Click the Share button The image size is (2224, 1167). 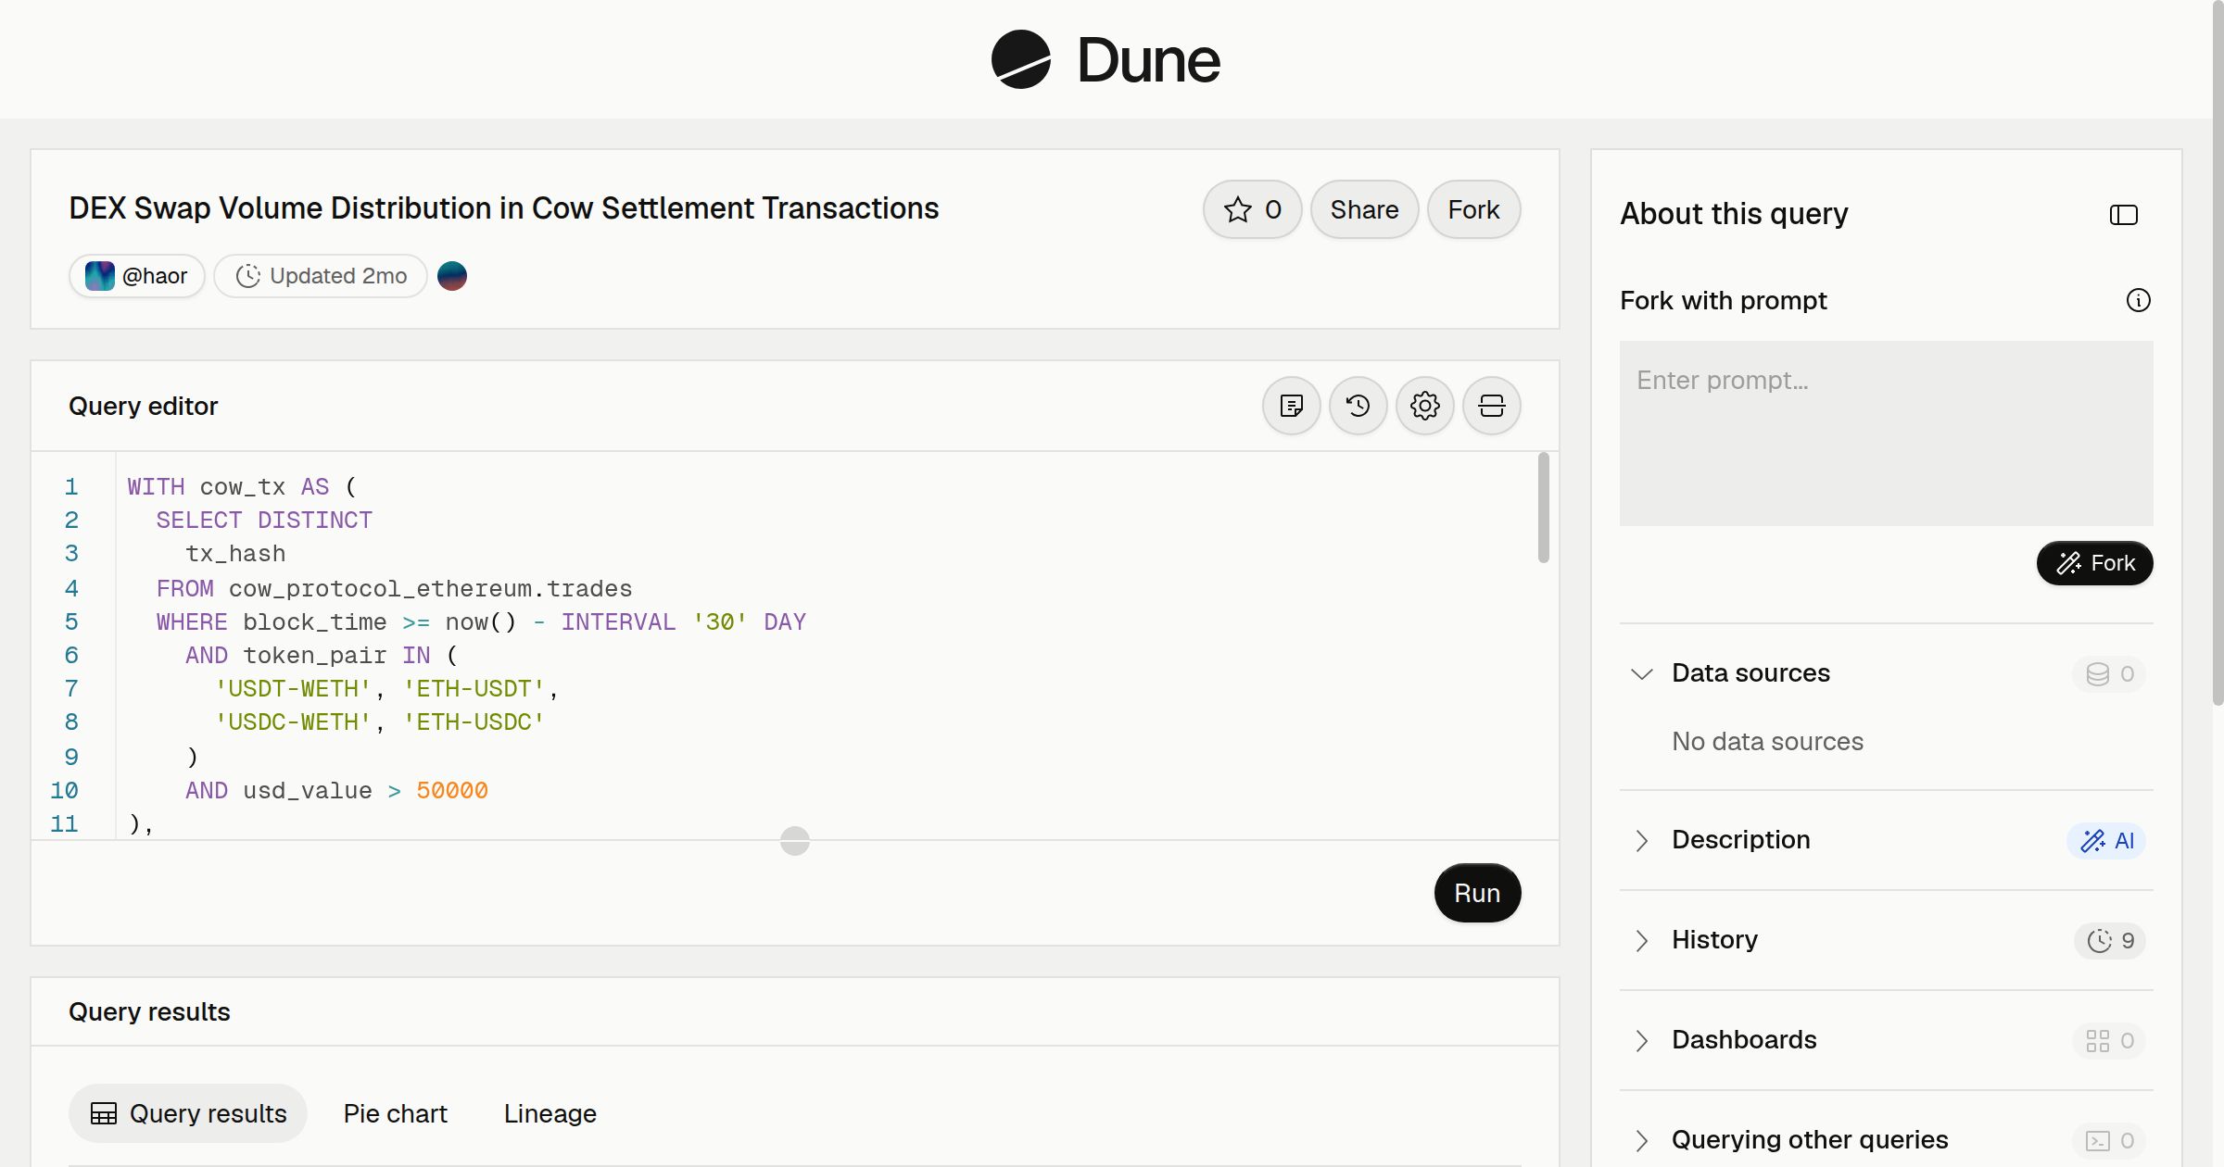[1364, 209]
